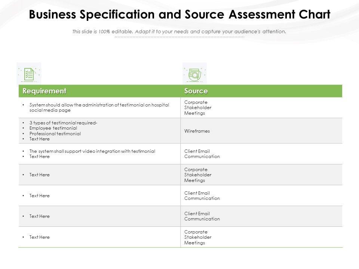Click the checklist document icon above Requirement
359x269 pixels.
coord(29,74)
